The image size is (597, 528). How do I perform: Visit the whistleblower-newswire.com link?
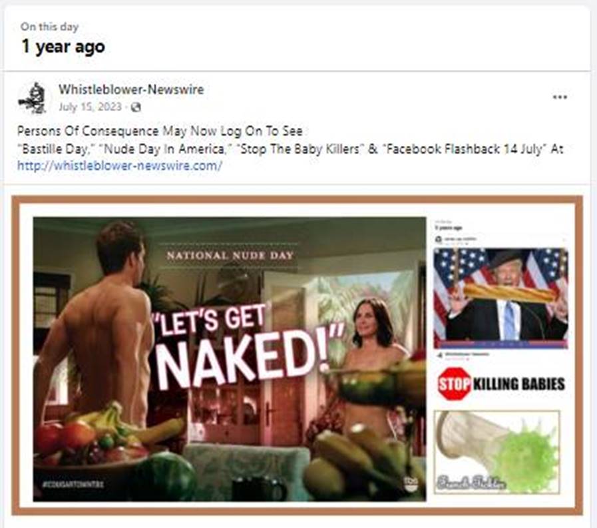[x=120, y=166]
